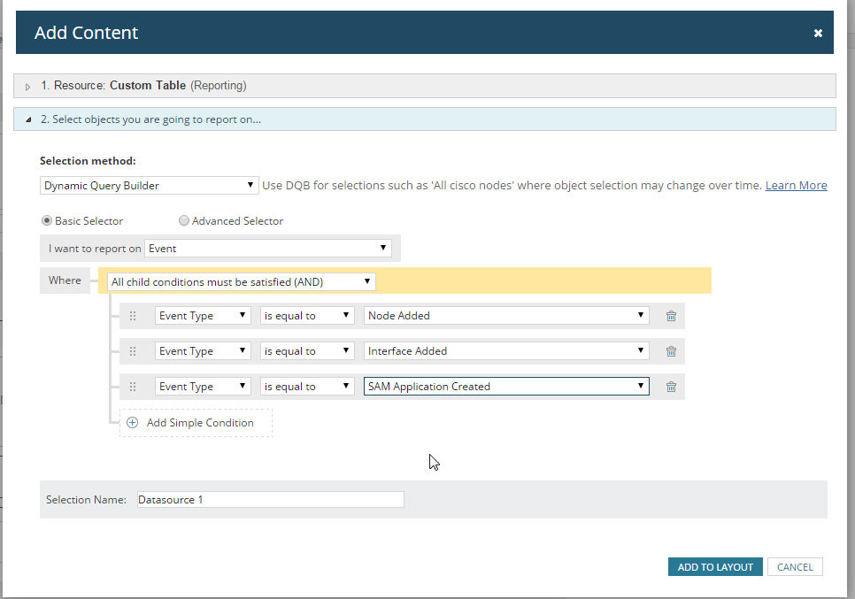
Task: Grab the drag handle of Interface Added row
Action: tap(133, 351)
